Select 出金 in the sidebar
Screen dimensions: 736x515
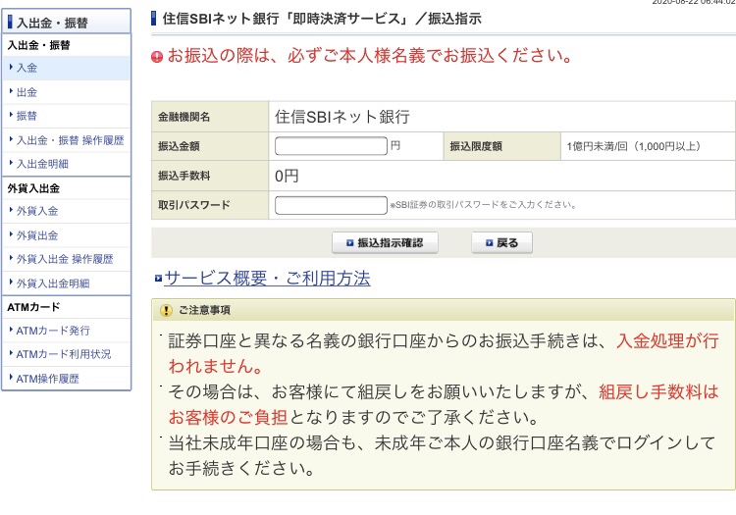26,92
